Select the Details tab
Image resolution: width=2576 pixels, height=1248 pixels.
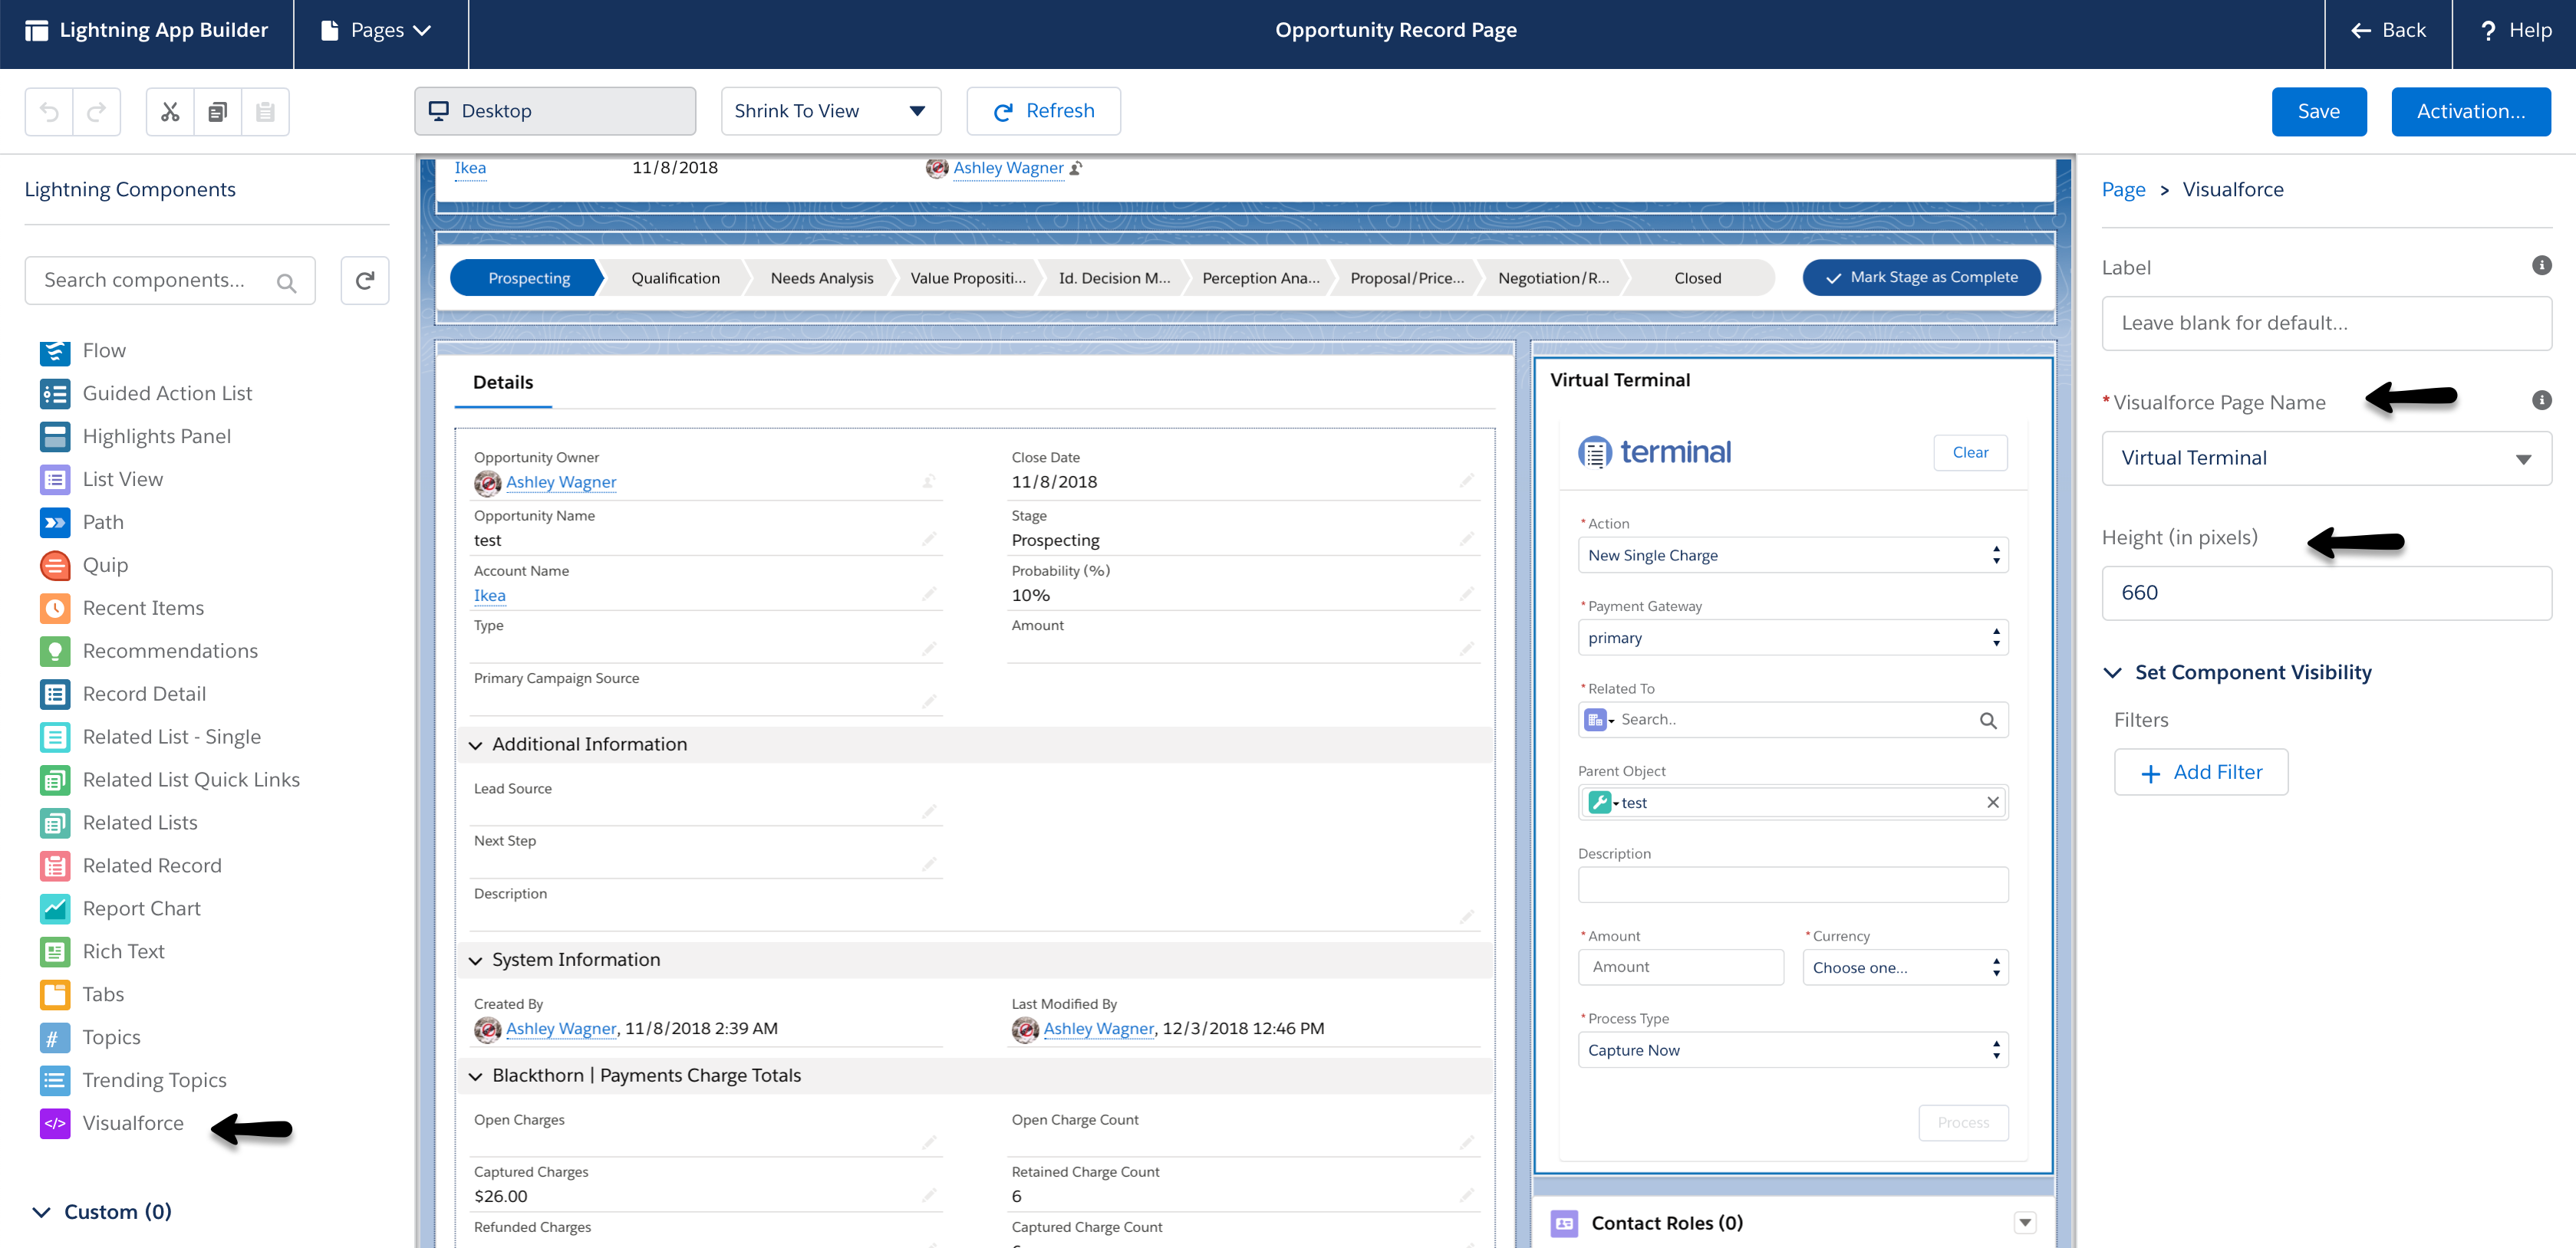tap(503, 383)
